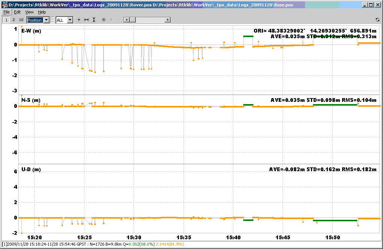Toggle the 1-2 difference solution button
Image resolution: width=383 pixels, height=249 pixels.
coord(21,20)
